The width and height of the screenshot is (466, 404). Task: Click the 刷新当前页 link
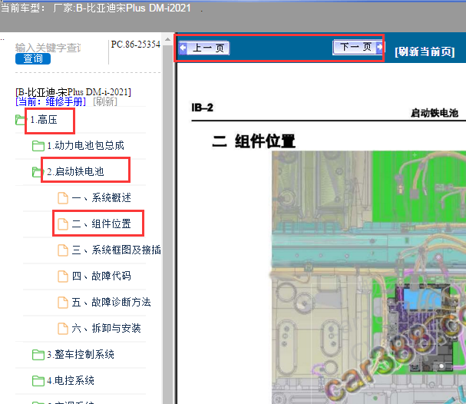click(425, 51)
